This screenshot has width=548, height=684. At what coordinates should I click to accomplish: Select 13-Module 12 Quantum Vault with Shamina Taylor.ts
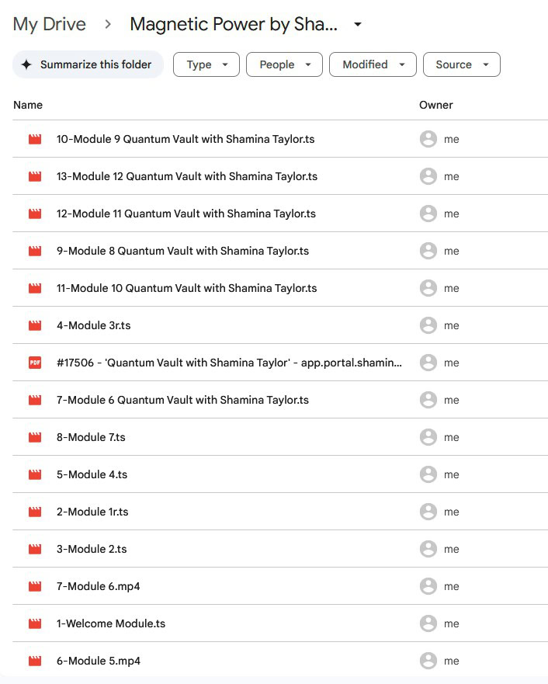coord(187,176)
